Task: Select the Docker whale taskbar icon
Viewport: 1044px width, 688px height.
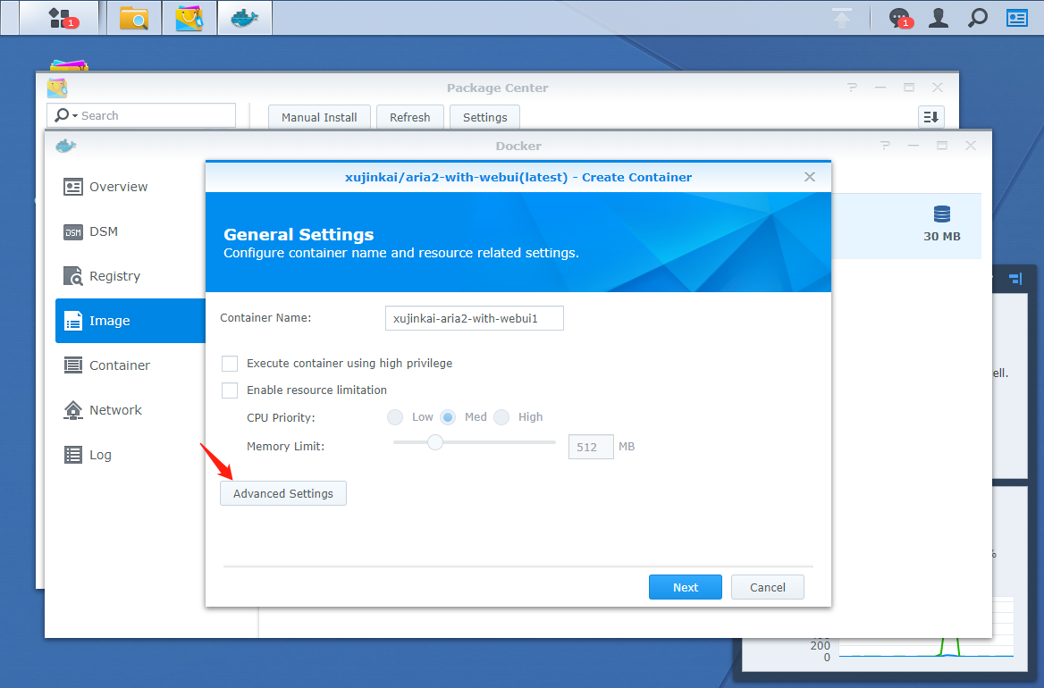Action: click(244, 18)
